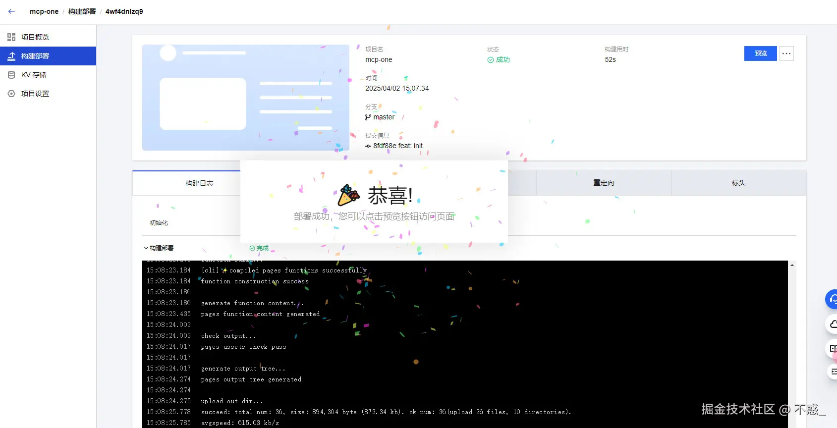Switch to the 标头 tab

coord(738,183)
